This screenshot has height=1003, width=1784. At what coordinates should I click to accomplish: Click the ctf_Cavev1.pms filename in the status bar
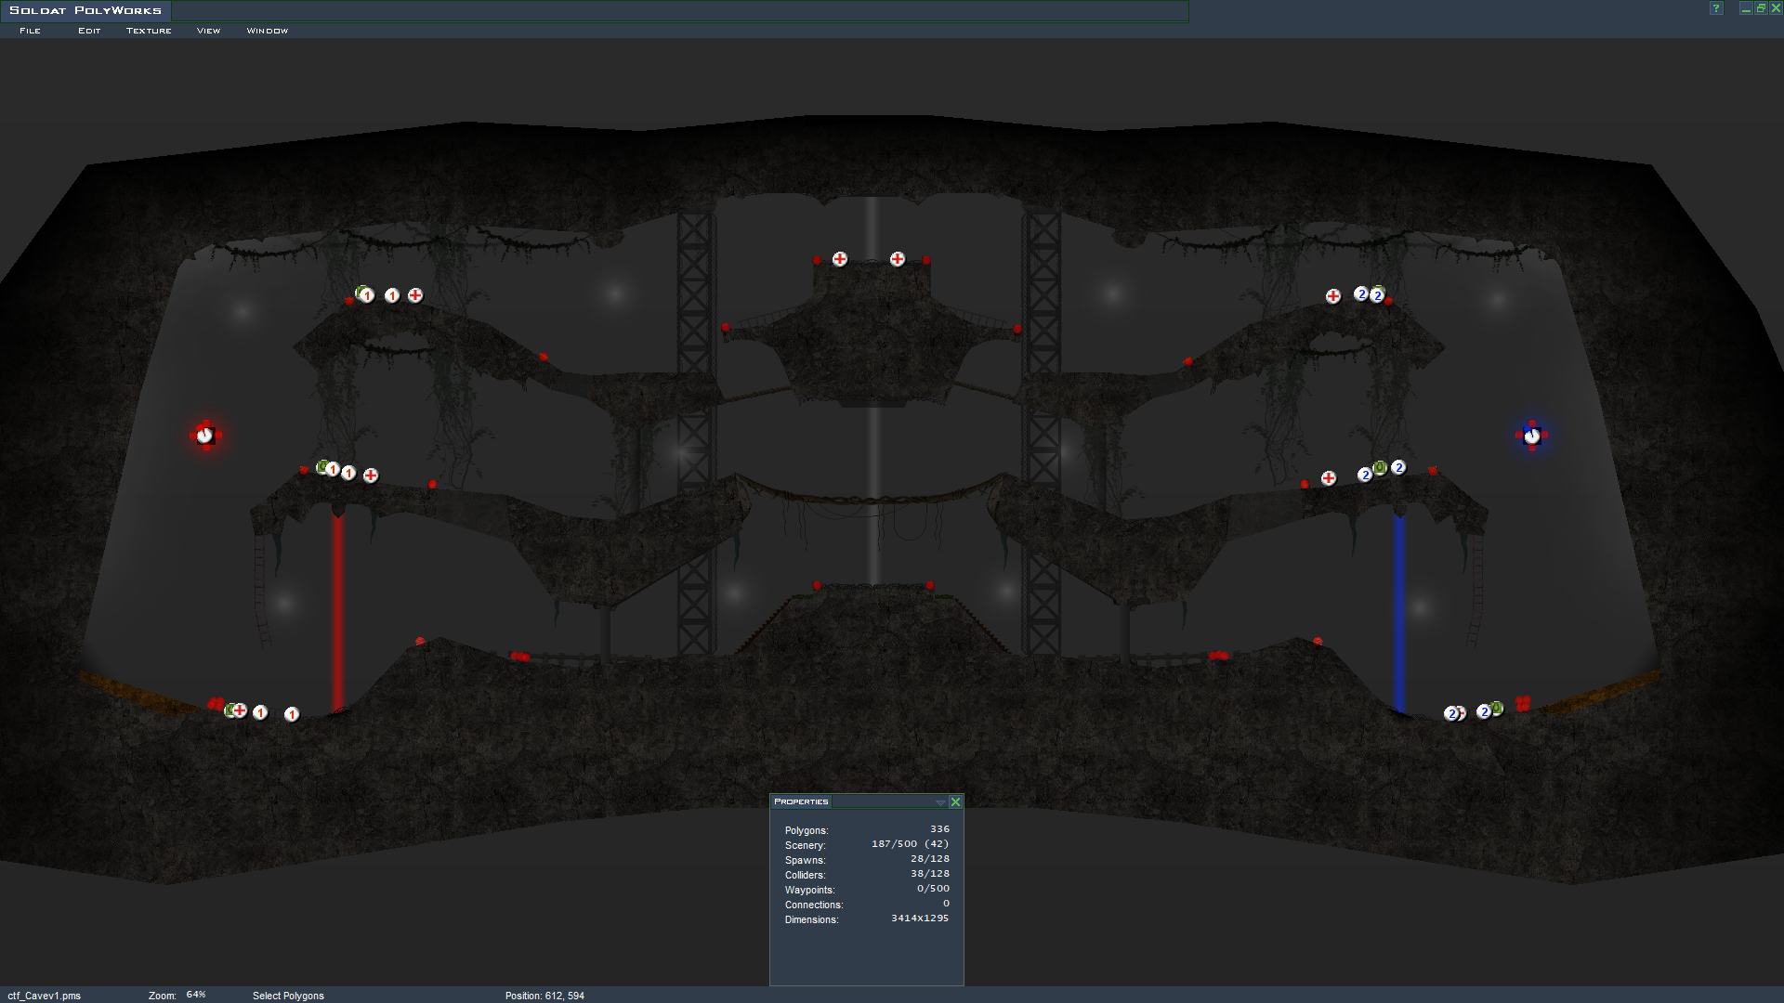(x=45, y=996)
